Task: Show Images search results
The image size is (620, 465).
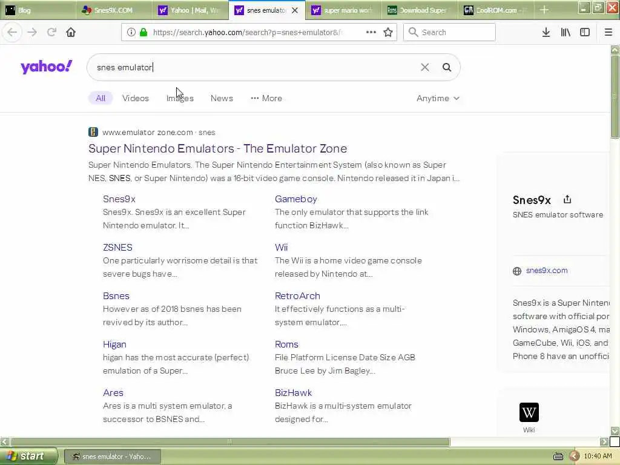Action: coord(180,98)
